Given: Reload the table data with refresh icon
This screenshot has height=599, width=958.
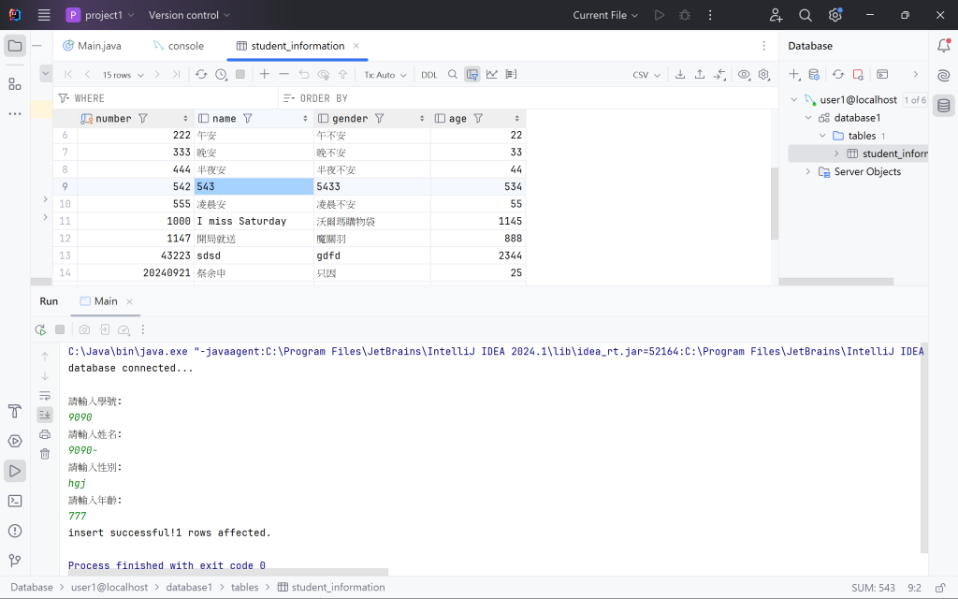Looking at the screenshot, I should [201, 75].
